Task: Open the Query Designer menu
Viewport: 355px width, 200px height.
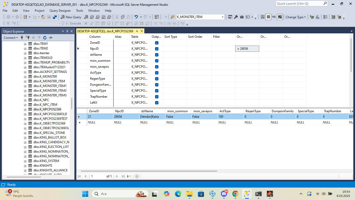Action: [x=60, y=11]
